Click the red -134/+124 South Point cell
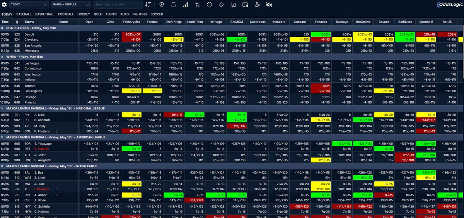464x218 pixels. tap(195, 200)
